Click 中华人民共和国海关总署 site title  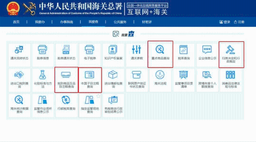tap(81, 6)
